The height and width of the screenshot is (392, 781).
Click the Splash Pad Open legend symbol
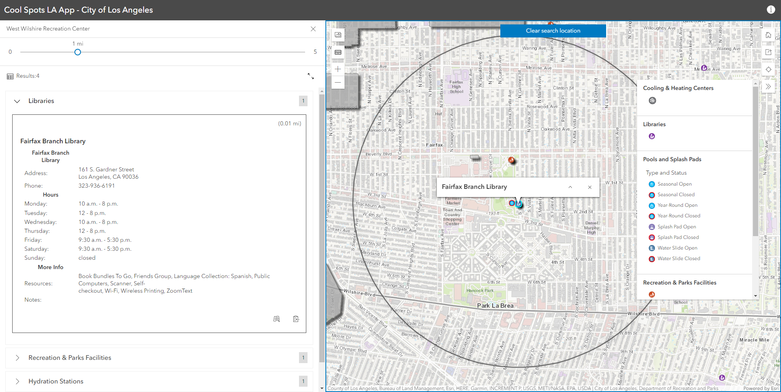pyautogui.click(x=652, y=227)
